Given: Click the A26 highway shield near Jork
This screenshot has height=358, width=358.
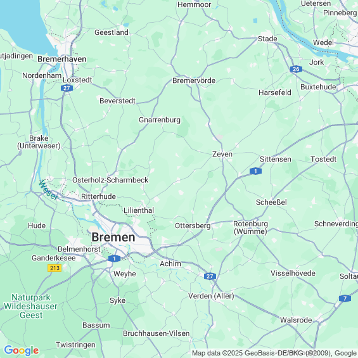Looking at the screenshot, I should point(296,69).
